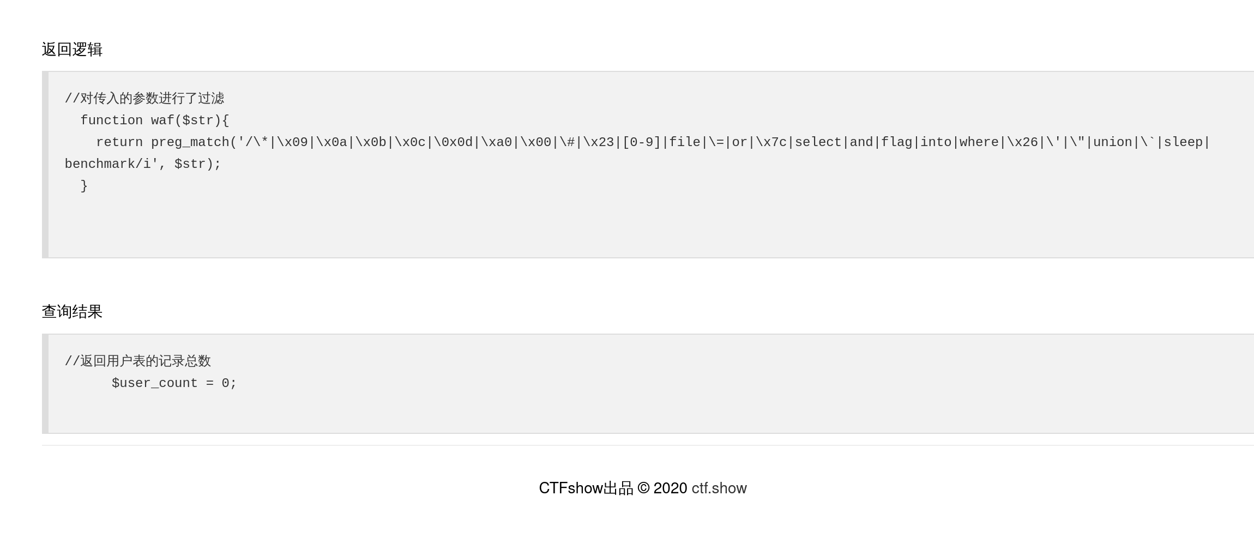
Task: Click the 查询结果 heading
Action: click(72, 312)
